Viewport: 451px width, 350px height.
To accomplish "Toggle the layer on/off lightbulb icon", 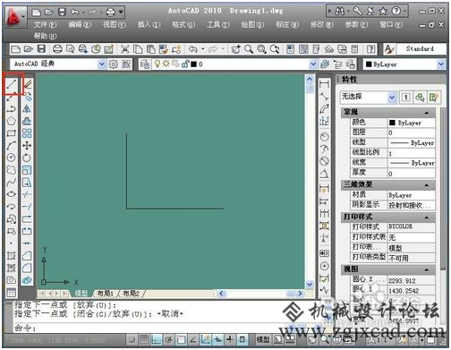I will [157, 64].
